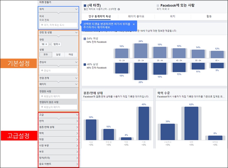
Task: Click the 타겟 만들기 heading
Action: [x=45, y=2]
